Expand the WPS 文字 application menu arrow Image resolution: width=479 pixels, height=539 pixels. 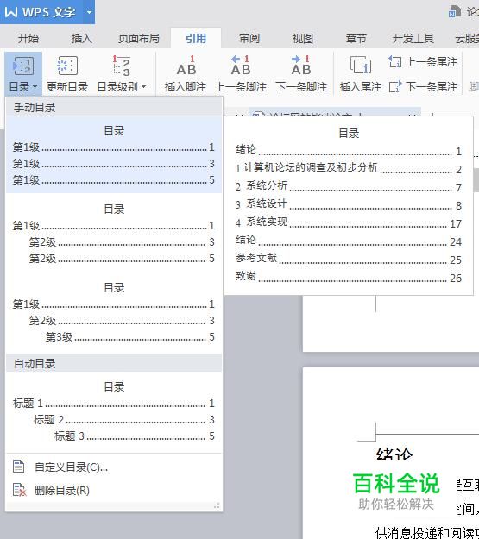pyautogui.click(x=89, y=12)
